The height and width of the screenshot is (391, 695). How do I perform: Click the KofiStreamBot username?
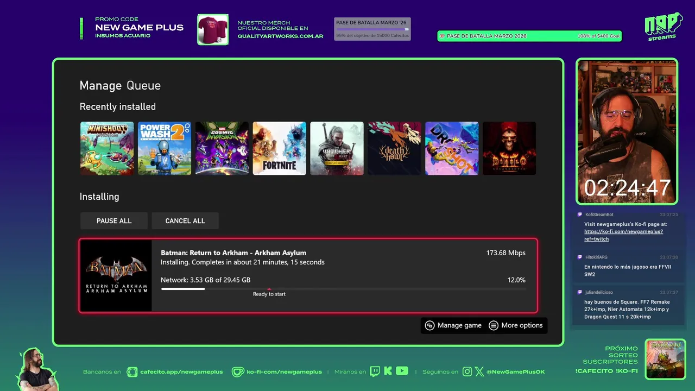click(x=599, y=215)
